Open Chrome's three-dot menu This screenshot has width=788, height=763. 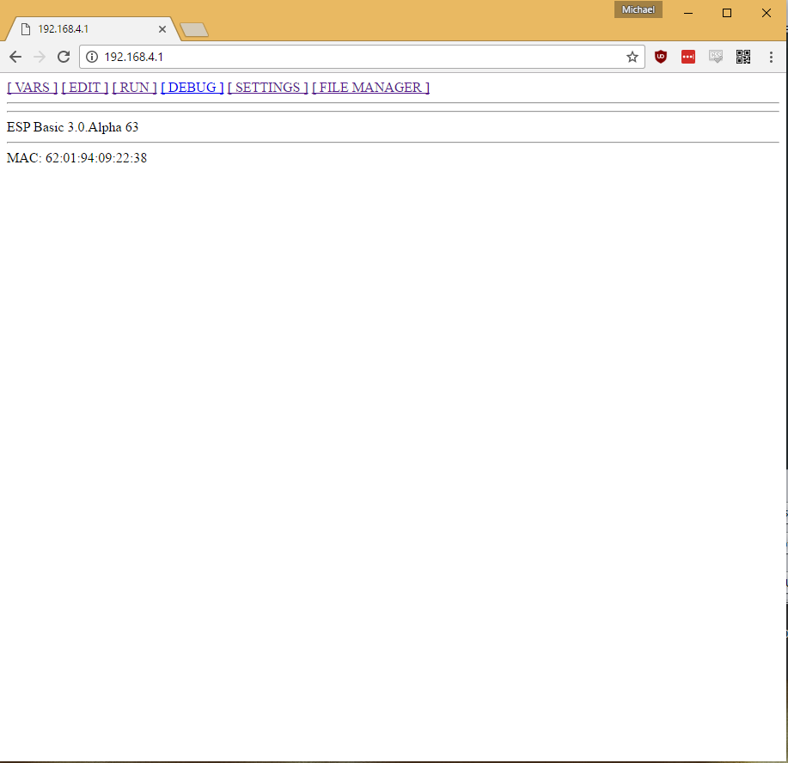click(771, 57)
